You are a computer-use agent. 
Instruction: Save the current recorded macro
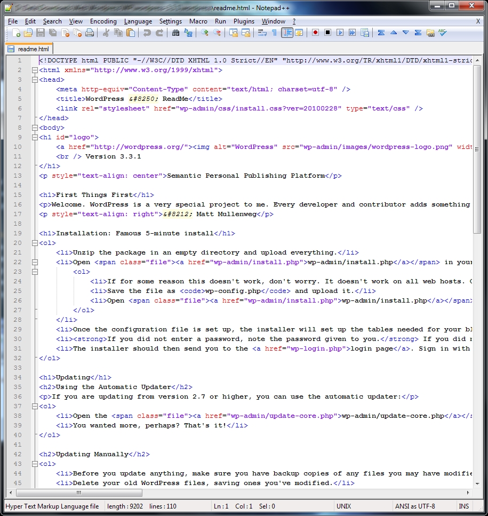coord(365,33)
